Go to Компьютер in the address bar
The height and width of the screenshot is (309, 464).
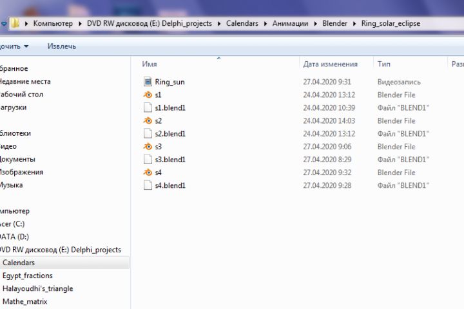click(x=53, y=23)
